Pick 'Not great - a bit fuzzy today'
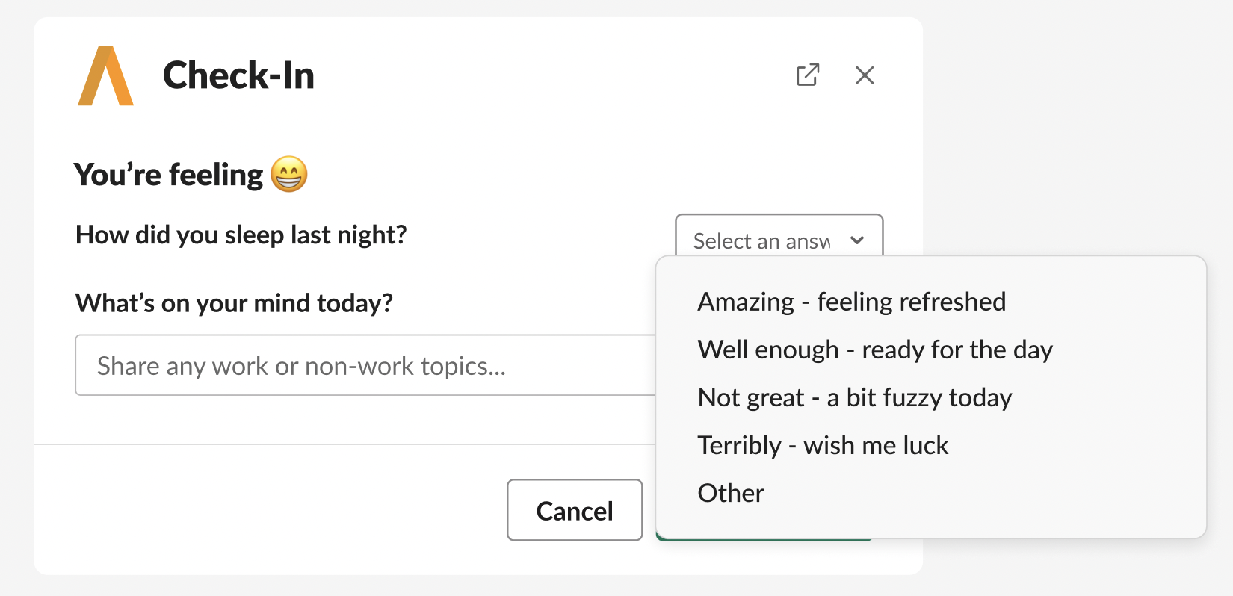The width and height of the screenshot is (1233, 596). click(854, 397)
